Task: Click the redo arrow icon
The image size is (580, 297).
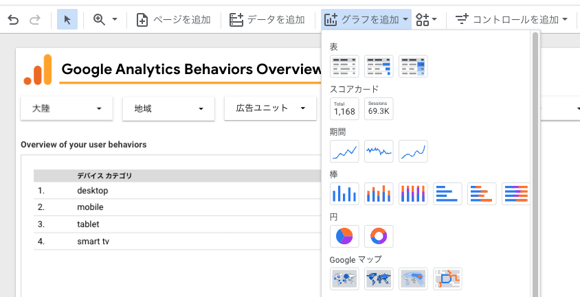Action: tap(35, 20)
